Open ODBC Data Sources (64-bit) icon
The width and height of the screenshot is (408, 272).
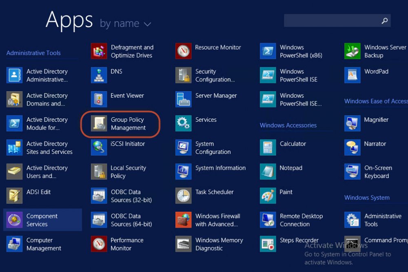click(99, 220)
